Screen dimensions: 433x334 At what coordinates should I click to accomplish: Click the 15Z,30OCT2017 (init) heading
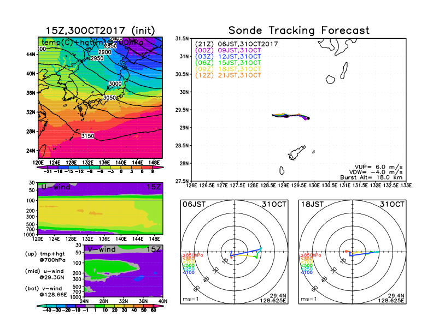point(100,31)
